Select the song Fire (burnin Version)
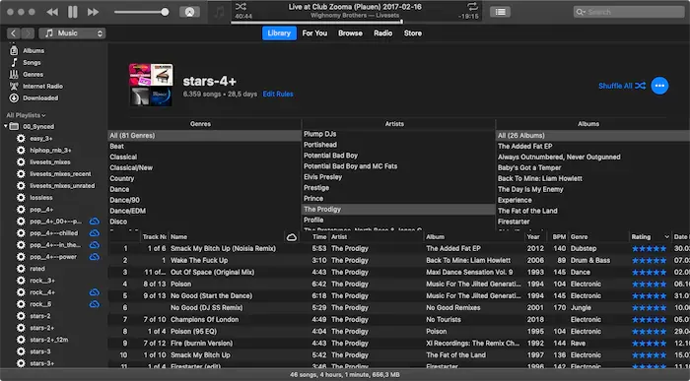The height and width of the screenshot is (381, 690). point(201,344)
